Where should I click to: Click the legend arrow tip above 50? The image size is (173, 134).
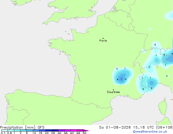(87, 130)
